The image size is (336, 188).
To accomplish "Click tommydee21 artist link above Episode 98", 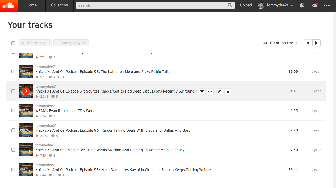I will pos(46,67).
